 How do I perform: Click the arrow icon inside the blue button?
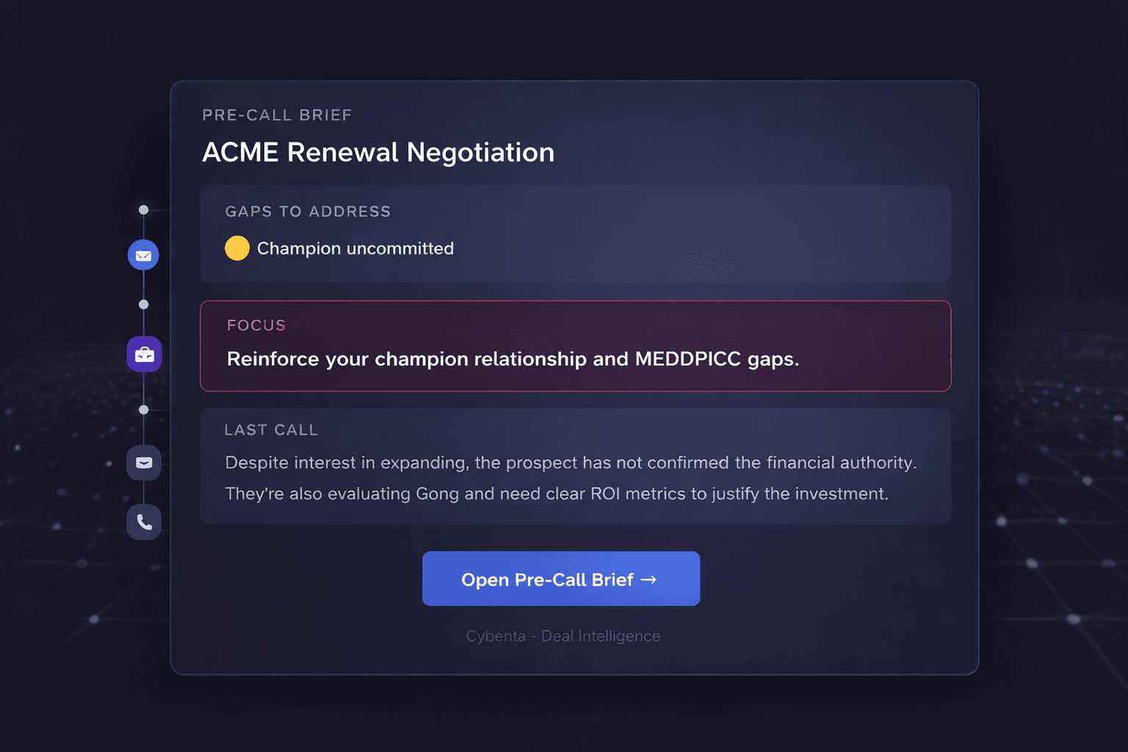(649, 579)
